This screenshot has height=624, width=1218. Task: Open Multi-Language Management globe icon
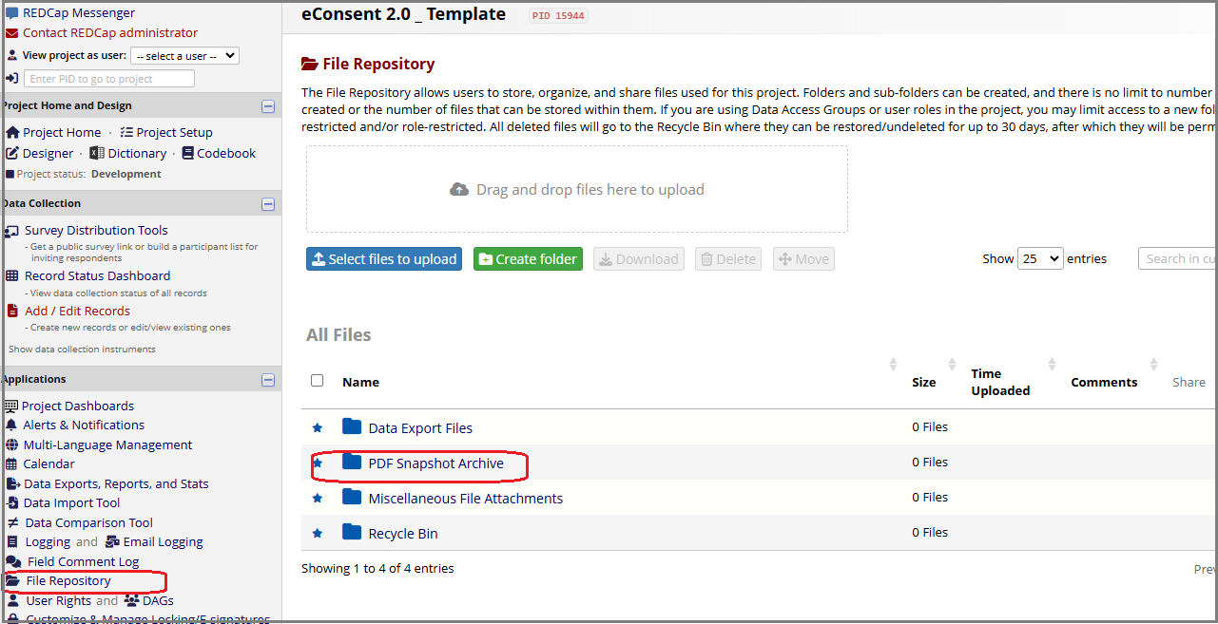11,444
